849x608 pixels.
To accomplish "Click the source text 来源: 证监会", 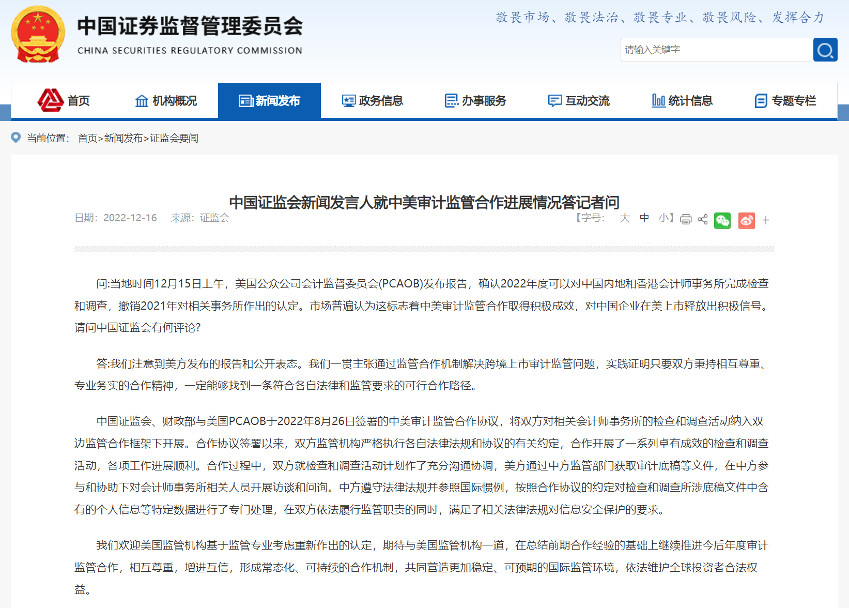I will [200, 218].
